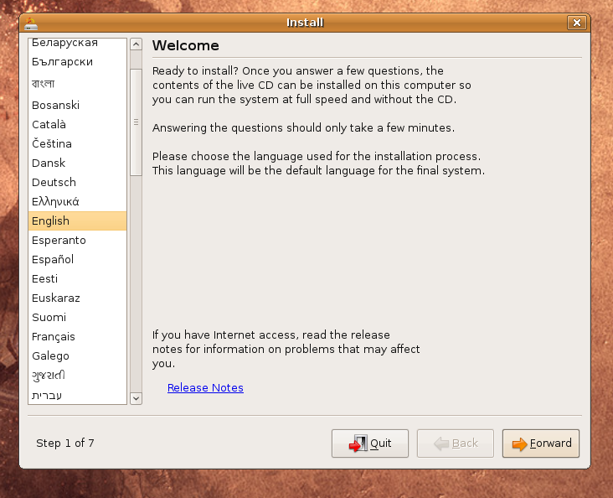Pick Català as installation language
The height and width of the screenshot is (498, 613).
77,124
